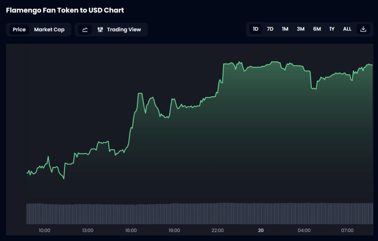Viewport: 378px width, 241px height.
Task: Click the 04:00 time axis label
Action: pos(304,230)
